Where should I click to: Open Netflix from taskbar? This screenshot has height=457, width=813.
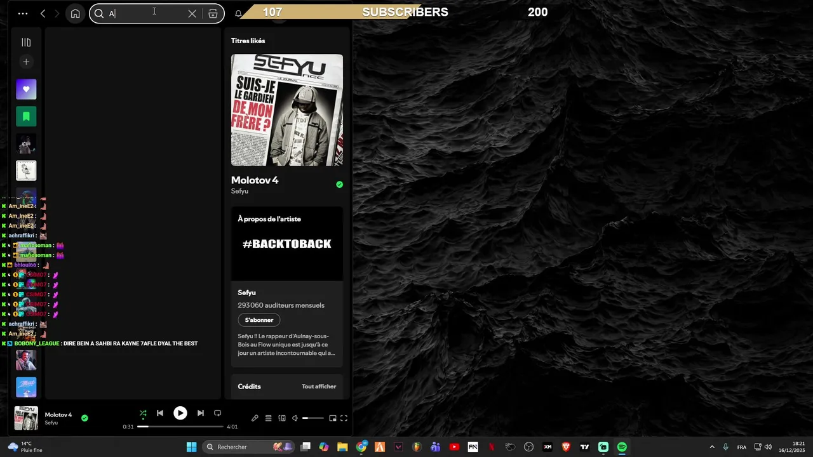pos(491,447)
